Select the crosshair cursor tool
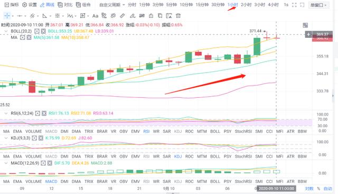This screenshot has height=194, width=338. [x=7, y=16]
